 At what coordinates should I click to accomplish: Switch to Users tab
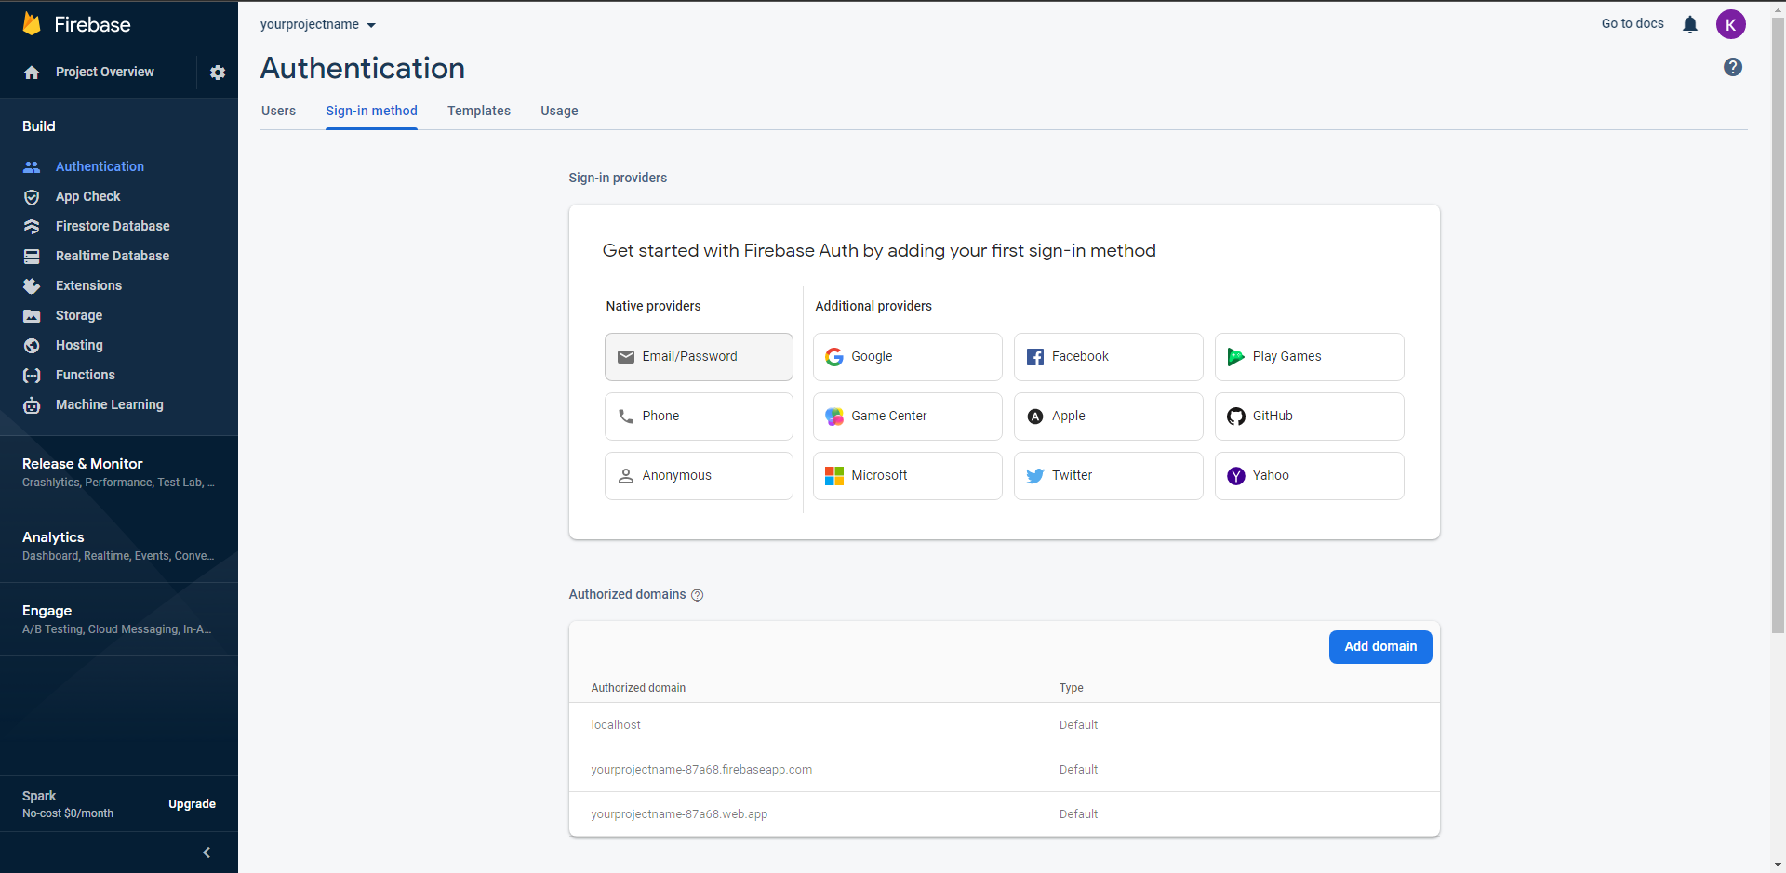coord(278,111)
